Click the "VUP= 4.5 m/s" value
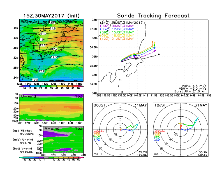222x172 pixels. click(194, 86)
